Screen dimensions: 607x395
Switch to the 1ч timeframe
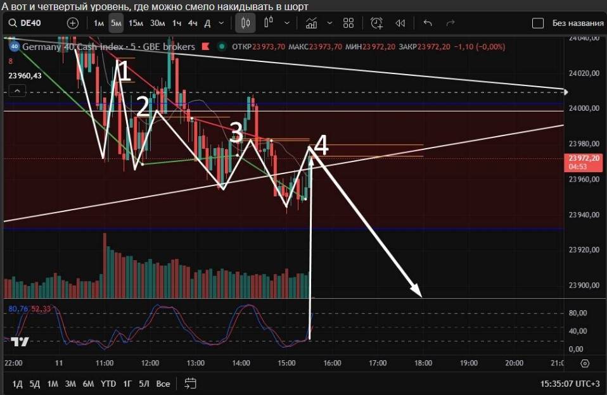pyautogui.click(x=177, y=23)
